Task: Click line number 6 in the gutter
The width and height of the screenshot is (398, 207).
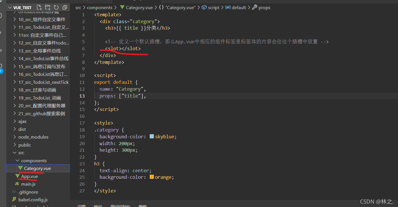Action: click(83, 48)
